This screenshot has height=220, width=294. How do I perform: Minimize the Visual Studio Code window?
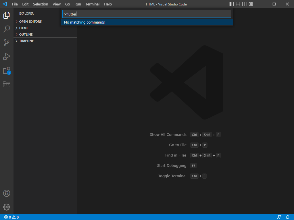point(261,4)
